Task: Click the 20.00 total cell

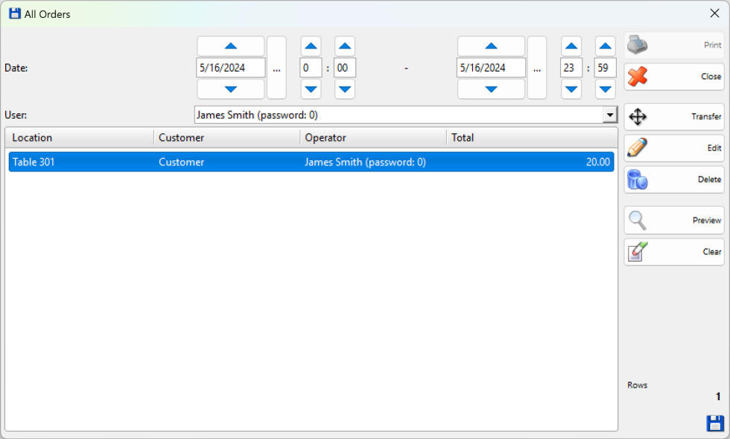Action: (597, 162)
